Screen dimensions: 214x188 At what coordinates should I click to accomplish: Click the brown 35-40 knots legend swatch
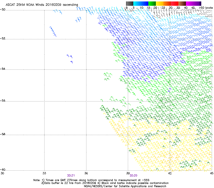click(x=182, y=3)
